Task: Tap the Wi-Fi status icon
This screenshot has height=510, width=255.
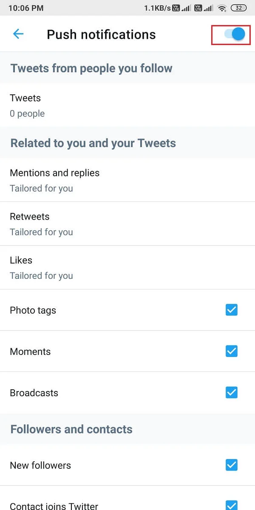Action: point(221,8)
